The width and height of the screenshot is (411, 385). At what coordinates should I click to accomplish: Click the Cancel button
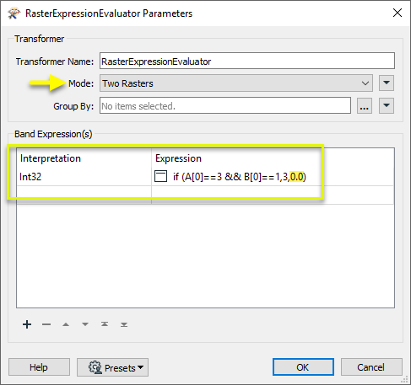click(x=371, y=366)
